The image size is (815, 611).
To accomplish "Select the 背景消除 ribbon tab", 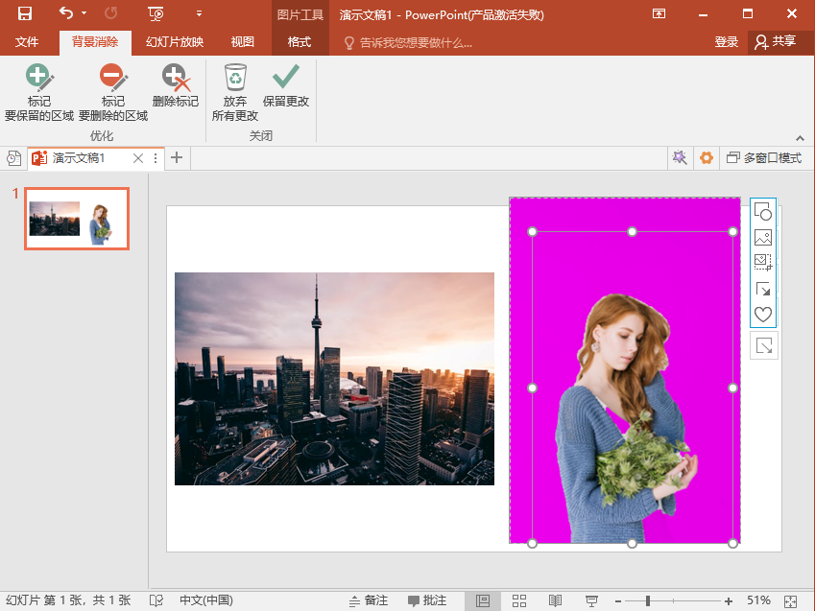I will (95, 42).
